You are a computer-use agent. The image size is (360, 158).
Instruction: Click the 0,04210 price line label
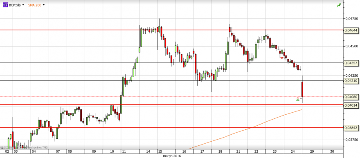351,80
